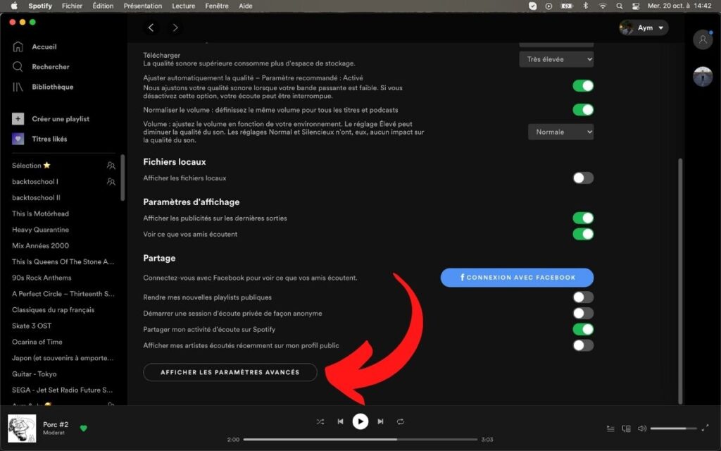Play the current track Porc #2
This screenshot has height=451, width=721.
pyautogui.click(x=360, y=421)
